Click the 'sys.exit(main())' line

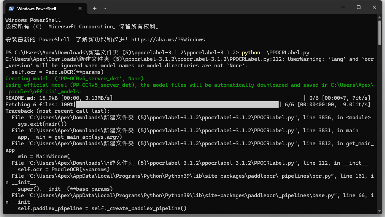42,124
